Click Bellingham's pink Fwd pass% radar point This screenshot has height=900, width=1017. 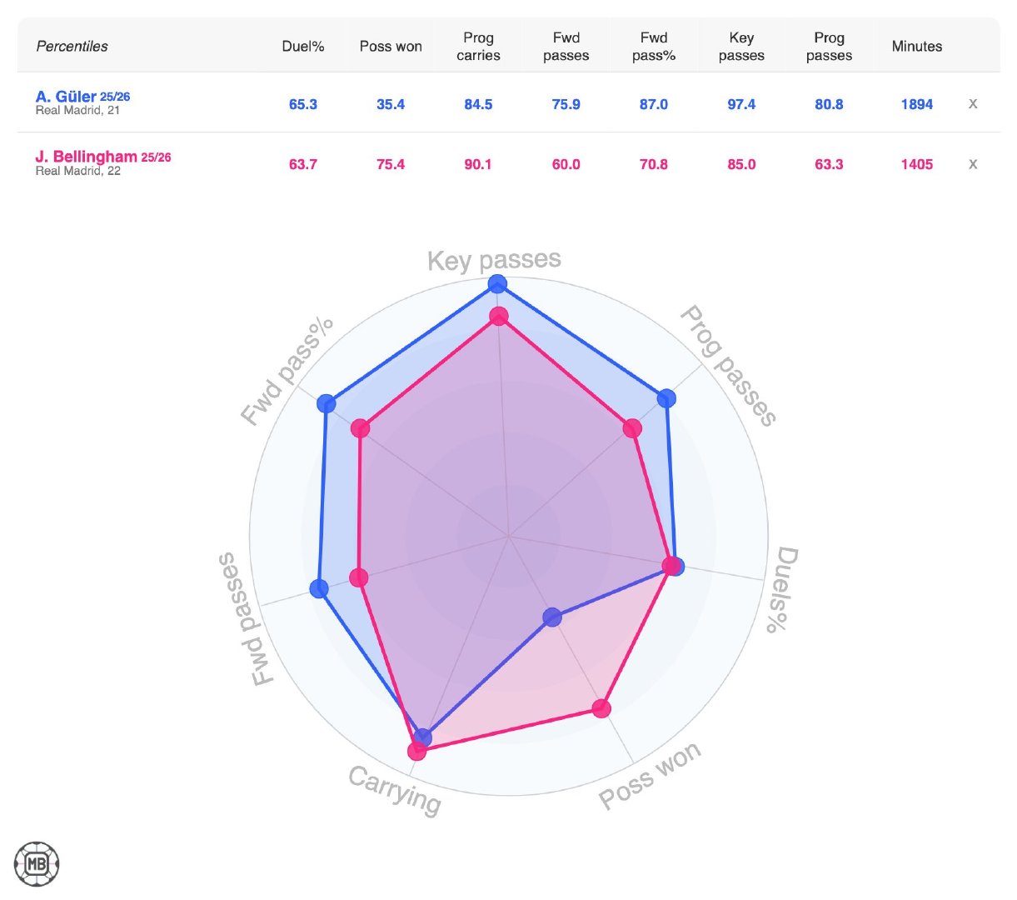pyautogui.click(x=360, y=428)
